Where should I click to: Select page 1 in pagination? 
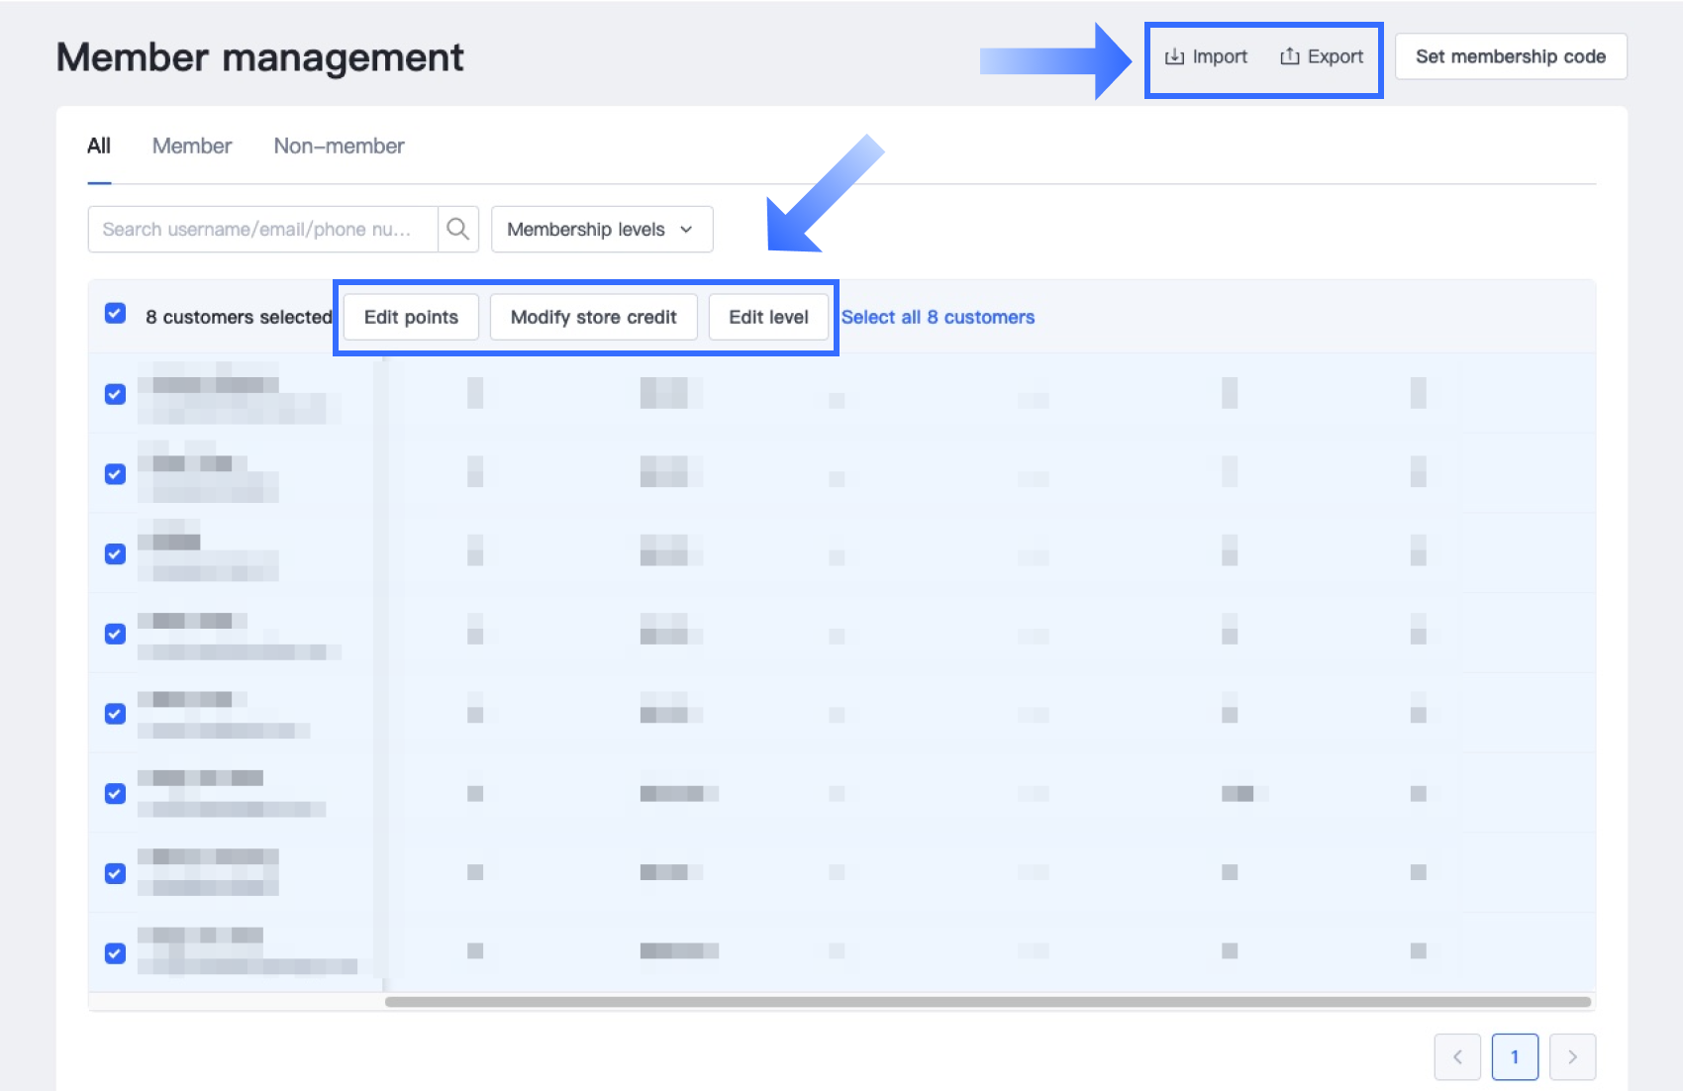(x=1515, y=1057)
